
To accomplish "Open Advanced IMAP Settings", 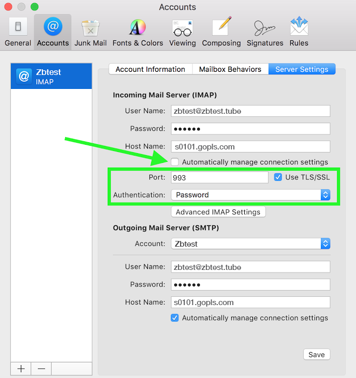I will pos(218,212).
